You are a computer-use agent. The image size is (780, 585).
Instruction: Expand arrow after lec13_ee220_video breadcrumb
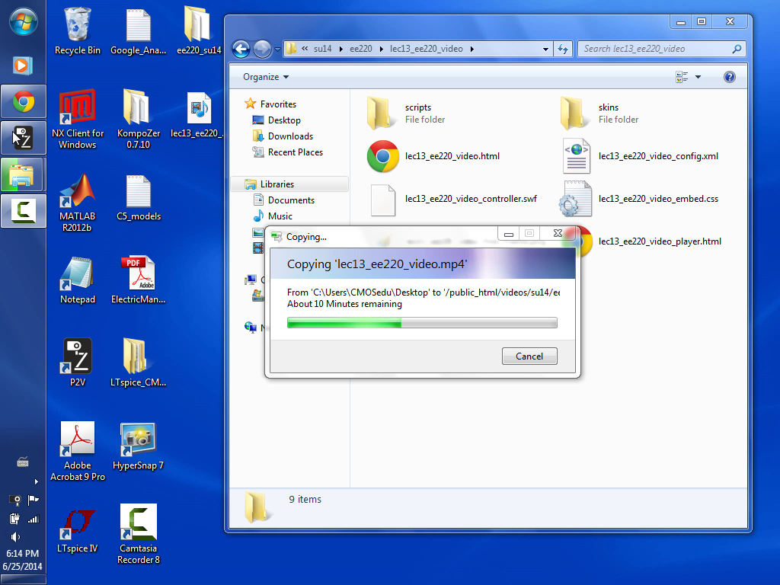(472, 49)
